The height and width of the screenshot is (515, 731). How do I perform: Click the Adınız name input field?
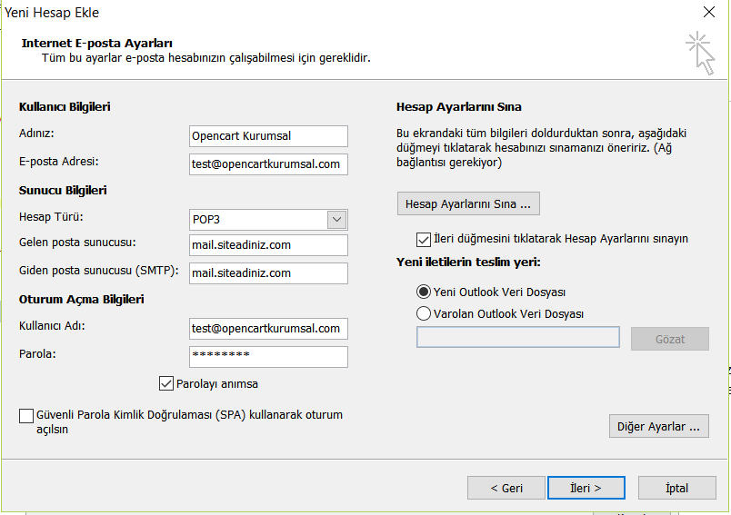click(268, 136)
